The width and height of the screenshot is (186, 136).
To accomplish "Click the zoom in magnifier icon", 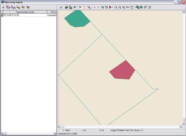I will (x=124, y=7).
